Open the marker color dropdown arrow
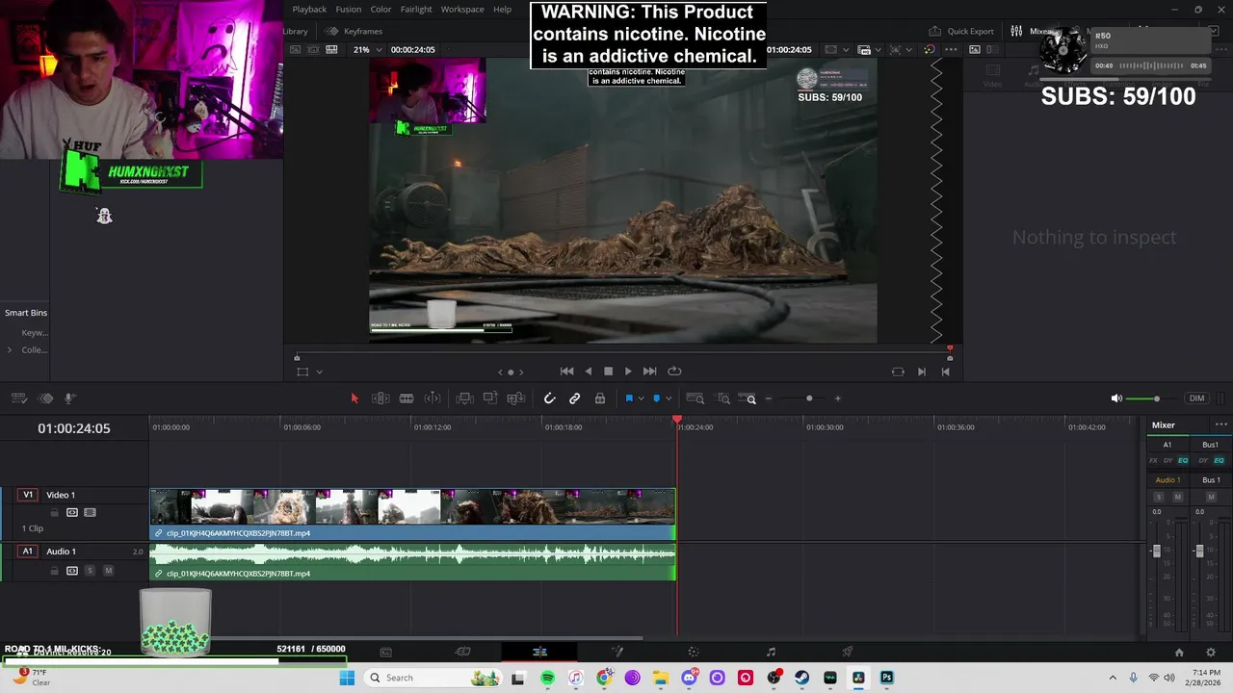1233x693 pixels. click(668, 398)
